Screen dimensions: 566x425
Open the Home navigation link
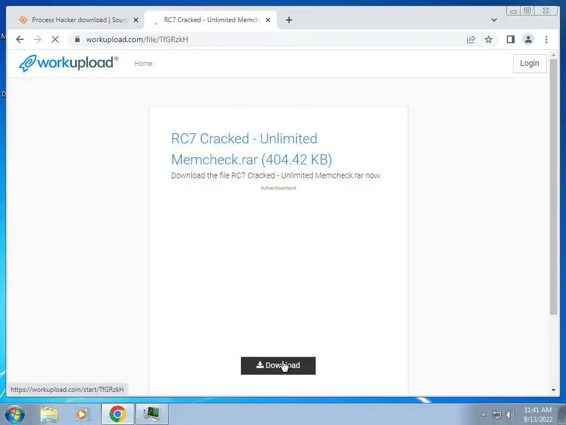pos(143,63)
